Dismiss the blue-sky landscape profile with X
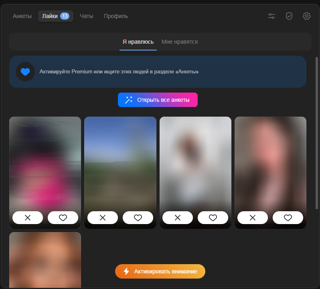The height and width of the screenshot is (289, 320). (x=103, y=218)
